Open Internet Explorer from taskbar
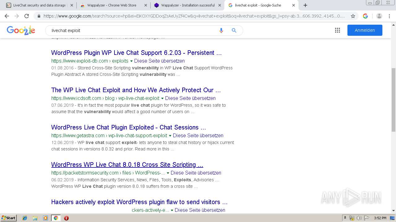 tap(25, 218)
